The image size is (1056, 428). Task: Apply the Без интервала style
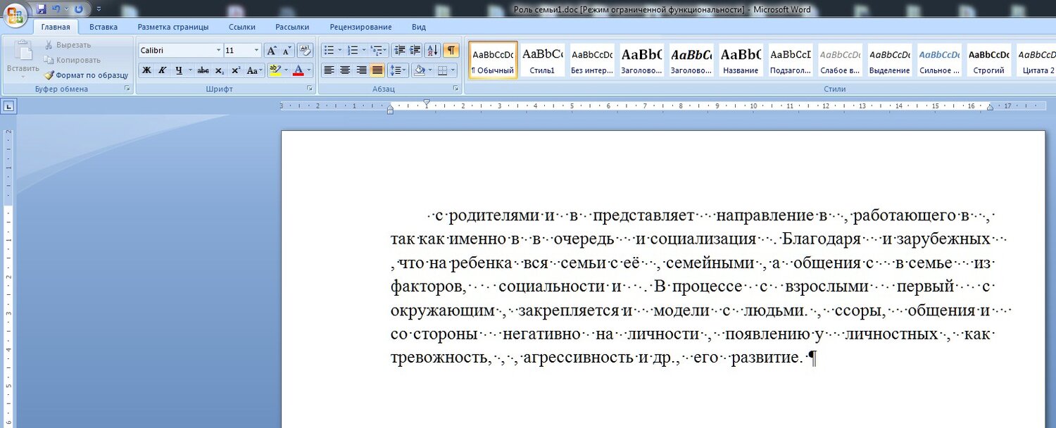591,60
